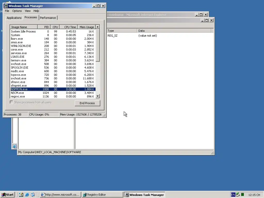
Task: Click Internet Explorer status bar icon
Action: (15, 146)
